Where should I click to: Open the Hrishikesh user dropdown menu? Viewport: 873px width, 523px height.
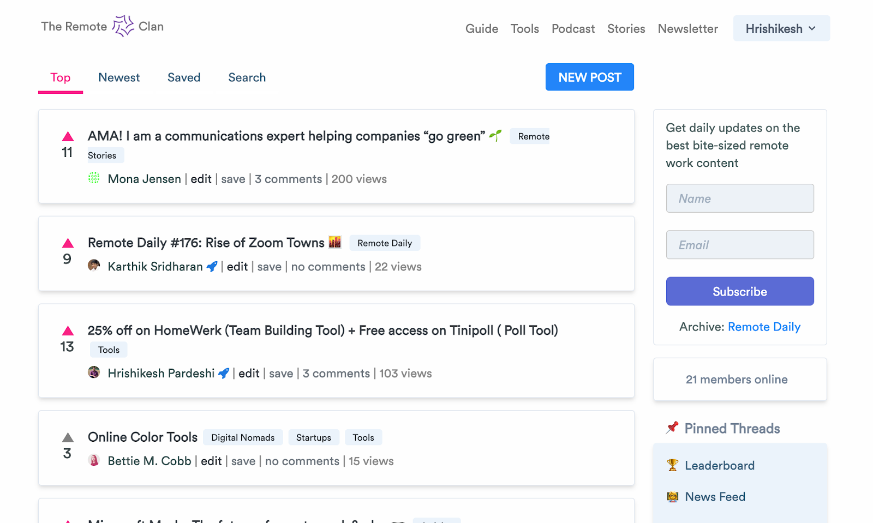[781, 28]
